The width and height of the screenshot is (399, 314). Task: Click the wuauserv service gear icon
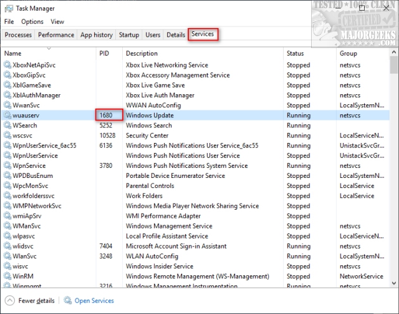(7, 115)
